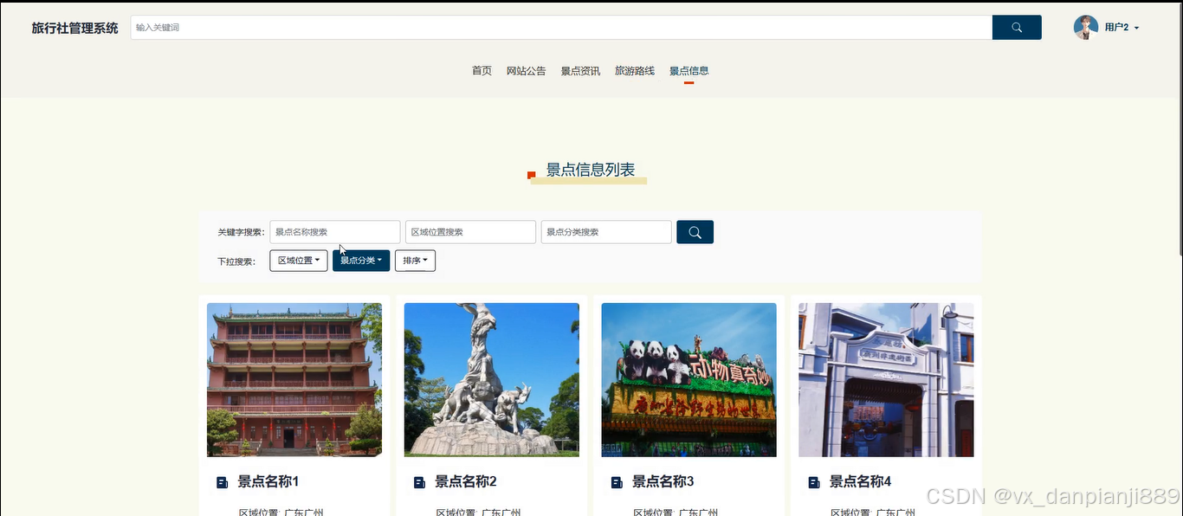Open the 旅游路线 nav item

click(x=635, y=71)
